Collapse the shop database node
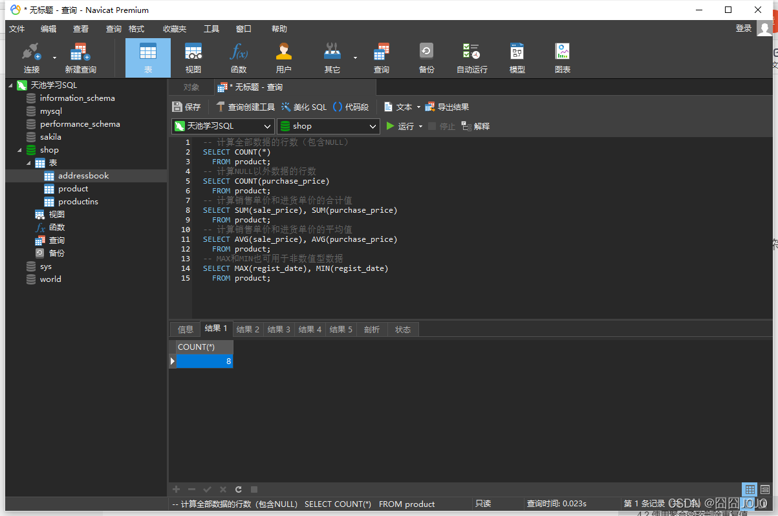778x516 pixels. pos(19,150)
